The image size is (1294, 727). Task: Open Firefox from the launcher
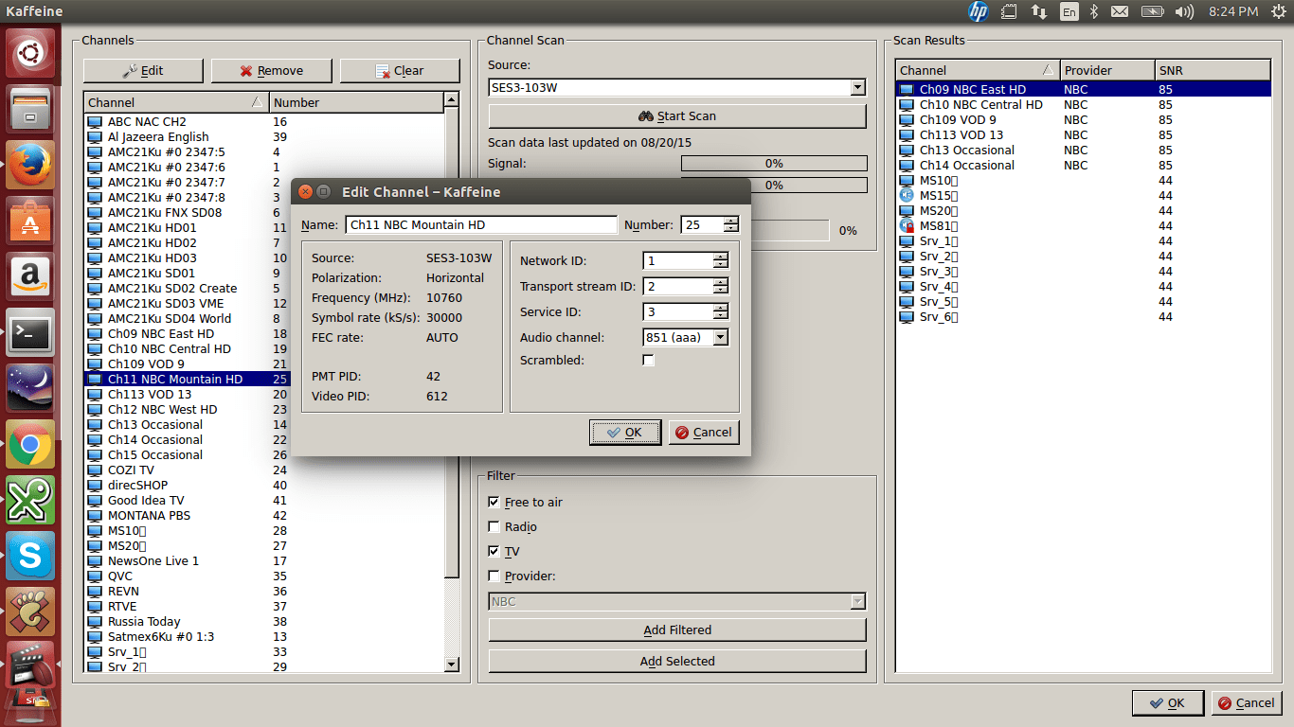click(30, 165)
